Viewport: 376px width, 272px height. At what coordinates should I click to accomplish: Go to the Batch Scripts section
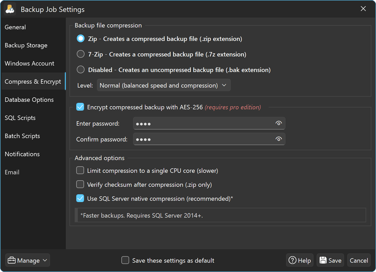[22, 136]
